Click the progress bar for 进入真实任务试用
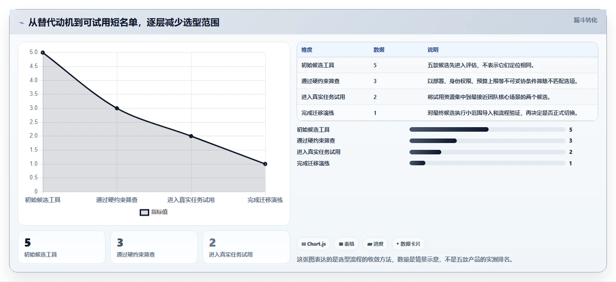The height and width of the screenshot is (282, 616). click(487, 152)
